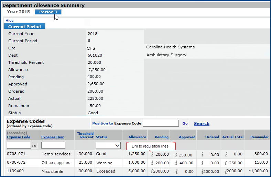This screenshot has height=177, width=271.
Task: Open the Status filter dropdown
Action: (108, 145)
